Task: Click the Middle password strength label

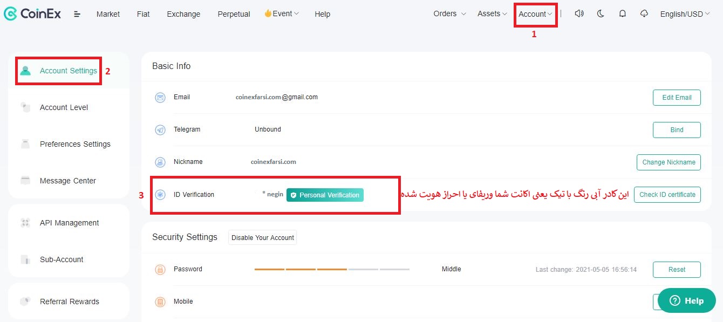Action: (452, 269)
